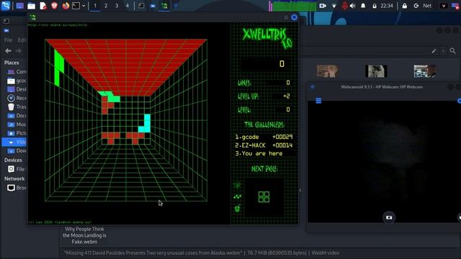461x259 pixels.
Task: Select the first video thumbnail
Action: point(328,71)
